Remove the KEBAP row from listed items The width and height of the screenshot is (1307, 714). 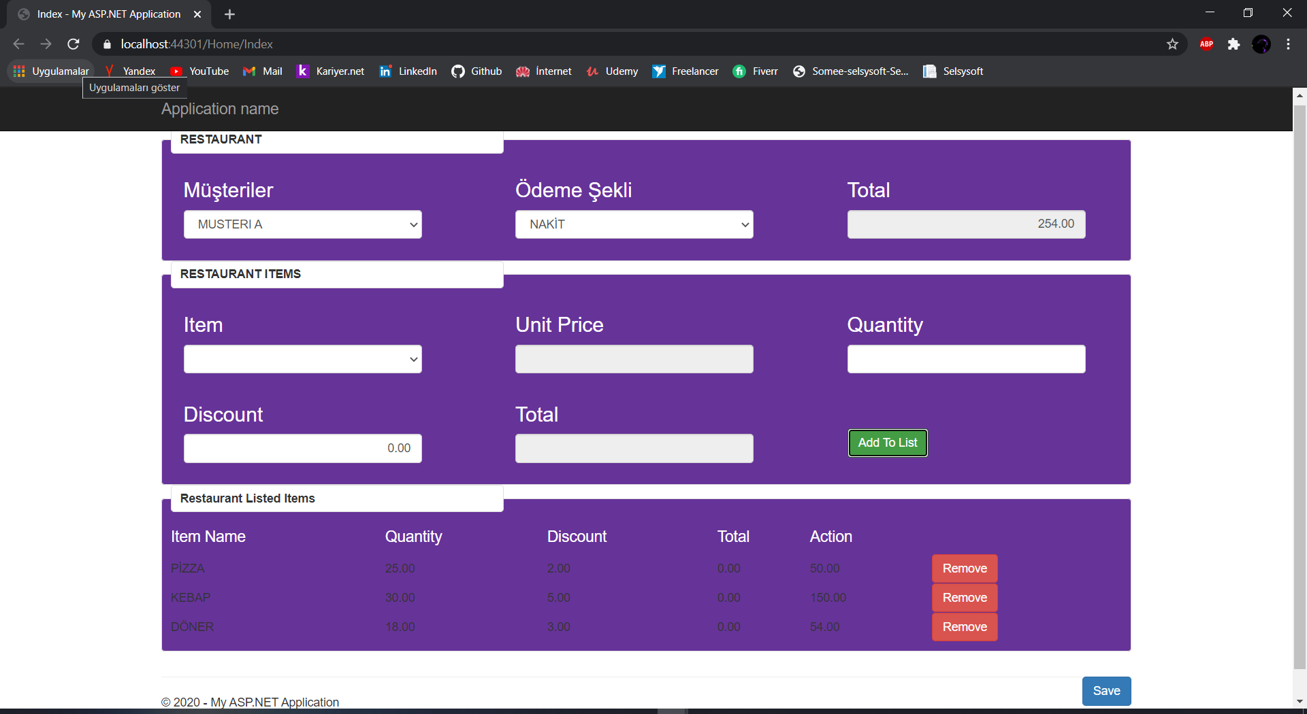[x=964, y=597]
